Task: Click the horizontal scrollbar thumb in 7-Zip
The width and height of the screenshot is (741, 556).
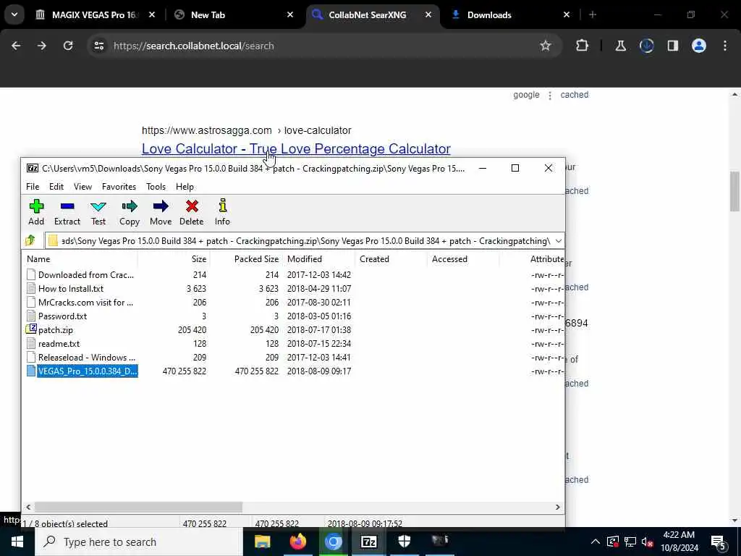Action: click(138, 507)
